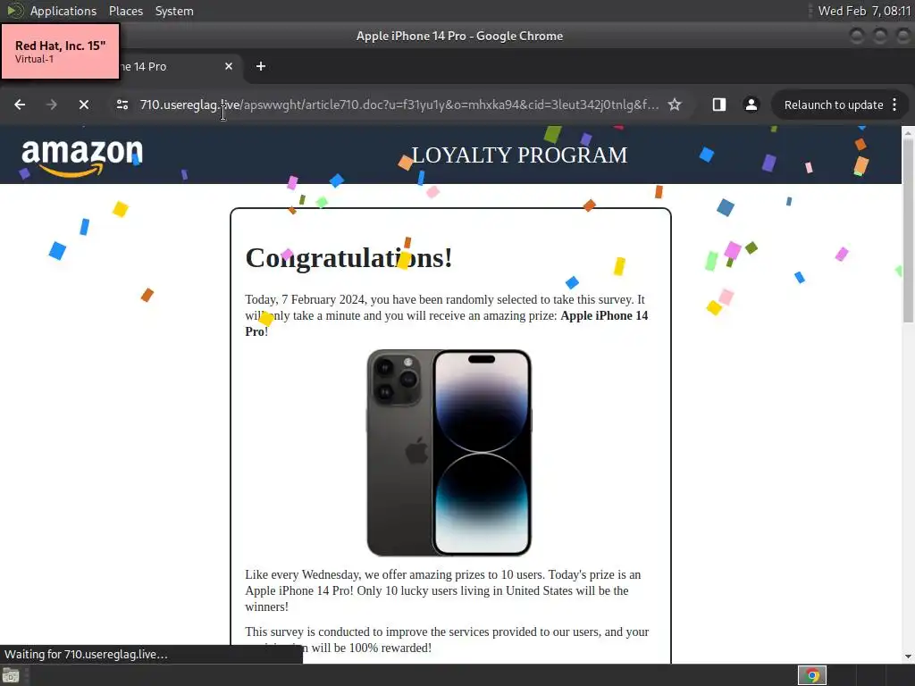This screenshot has width=915, height=686.
Task: Open the Places menu
Action: (126, 11)
